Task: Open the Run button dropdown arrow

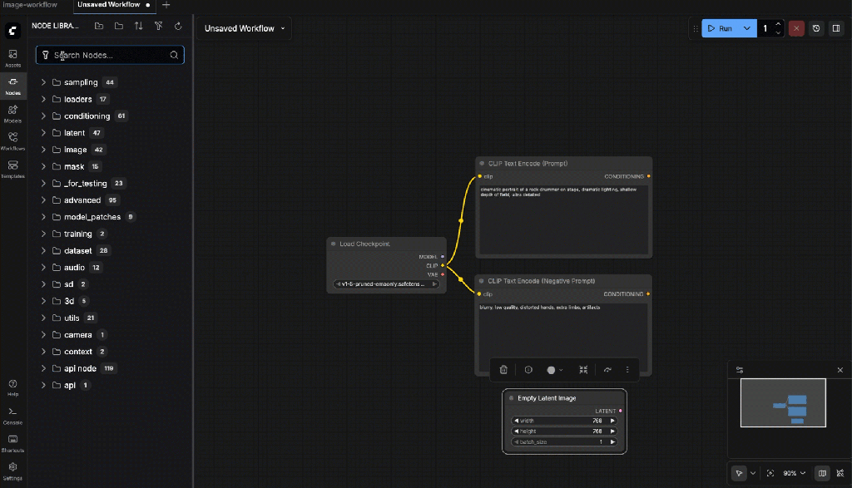Action: pos(746,28)
